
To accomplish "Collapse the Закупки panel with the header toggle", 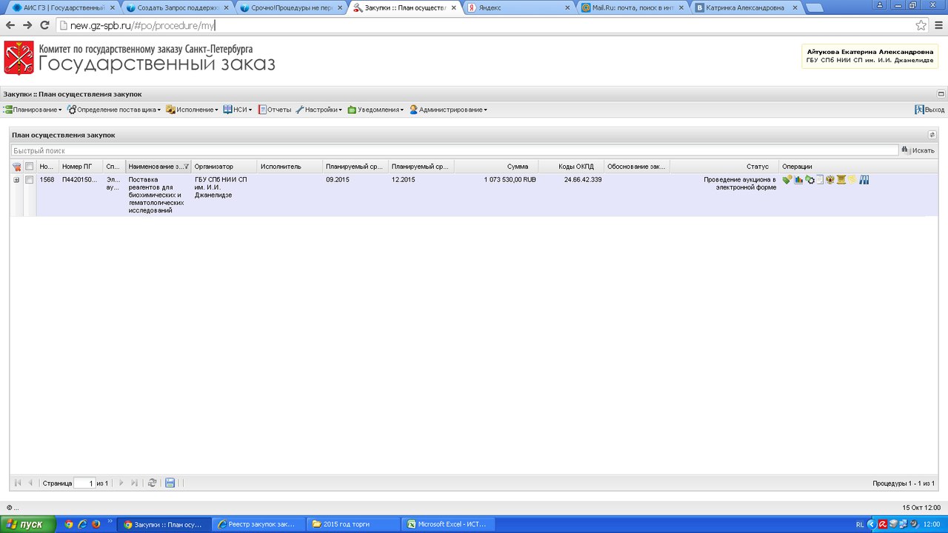I will click(941, 94).
